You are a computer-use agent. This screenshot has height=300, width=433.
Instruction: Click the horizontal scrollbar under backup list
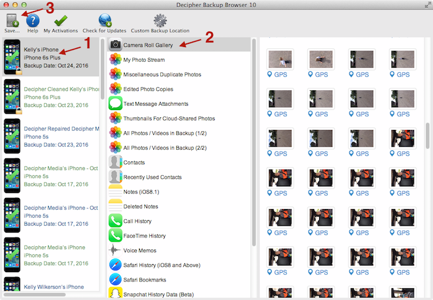(35, 294)
